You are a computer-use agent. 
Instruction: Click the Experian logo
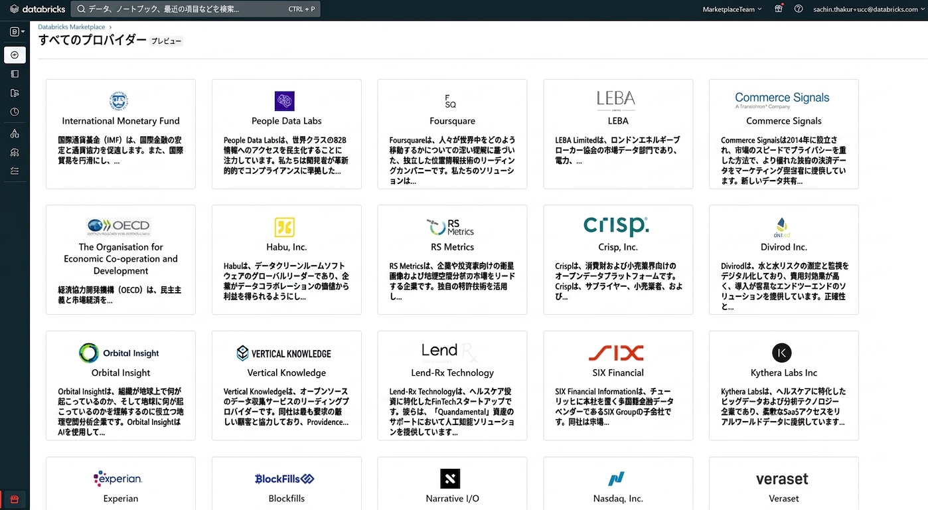point(119,478)
